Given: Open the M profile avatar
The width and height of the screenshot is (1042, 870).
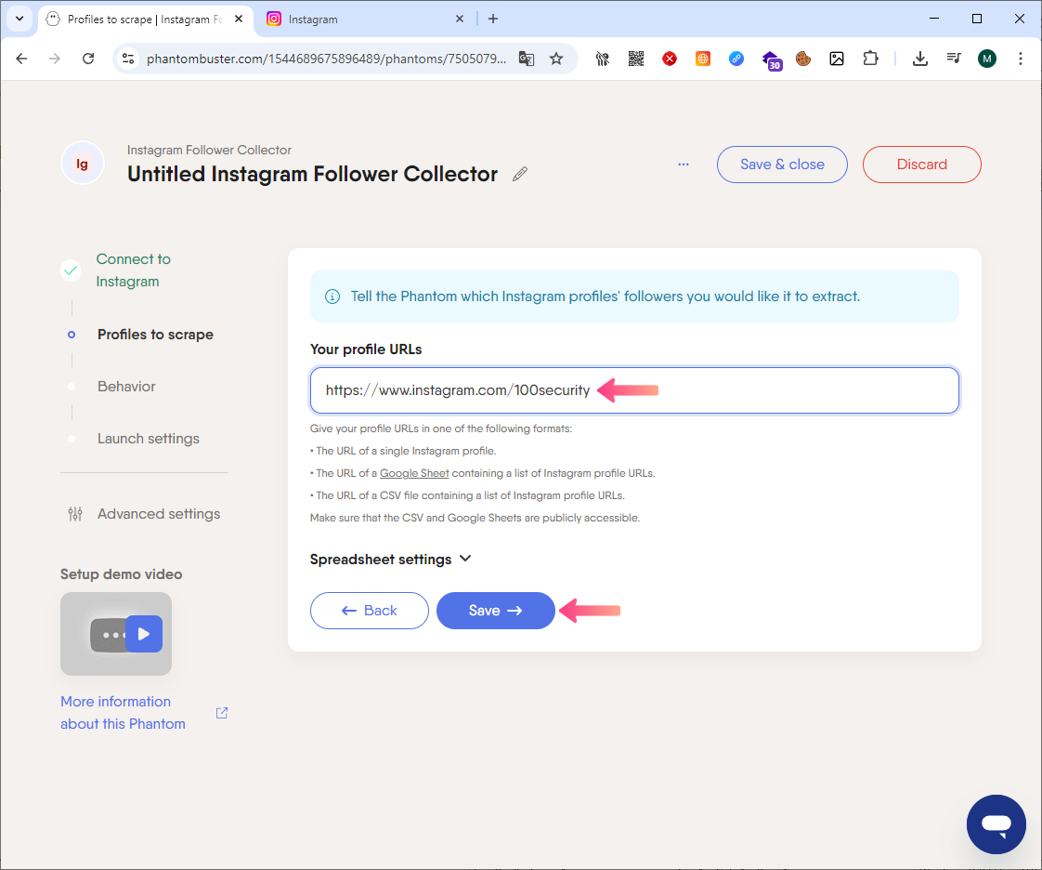Looking at the screenshot, I should (987, 59).
